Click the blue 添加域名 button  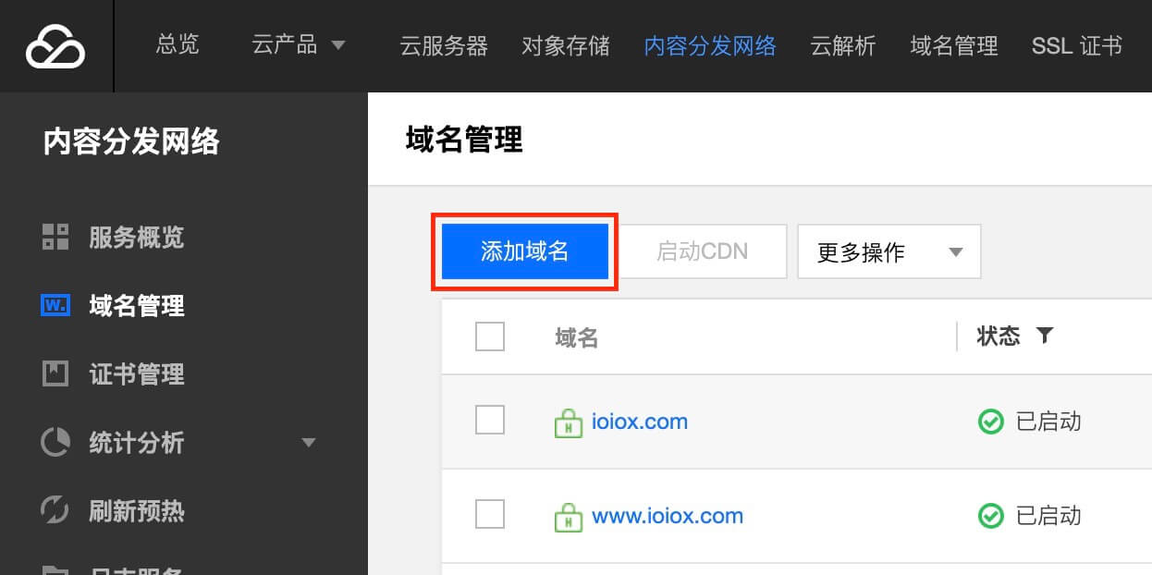(x=525, y=251)
